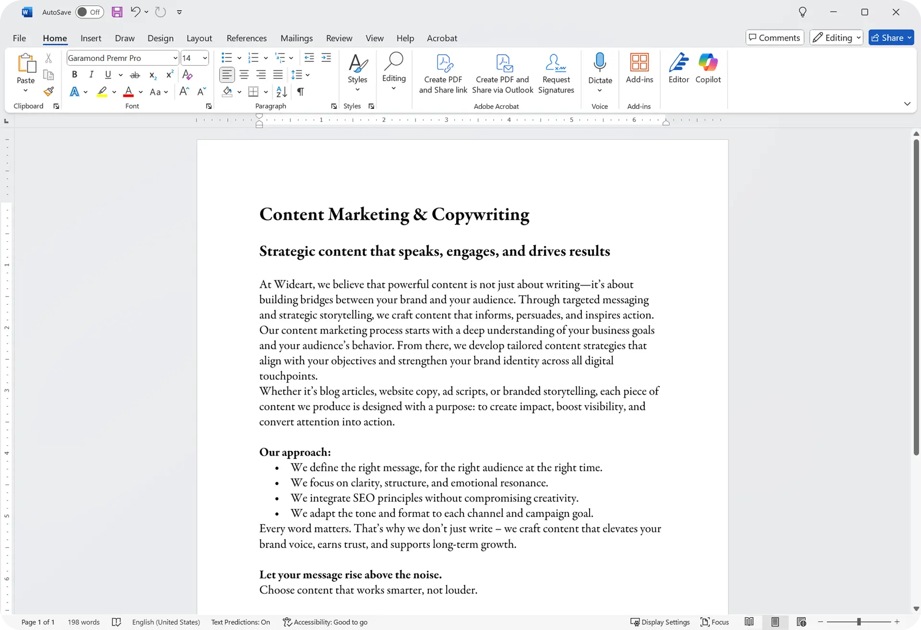The height and width of the screenshot is (630, 921).
Task: Toggle show paragraph marks
Action: (x=300, y=91)
